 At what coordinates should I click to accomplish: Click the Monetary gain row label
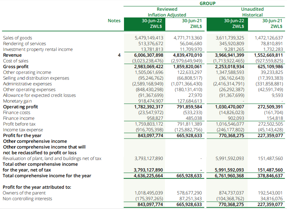pos(17,101)
